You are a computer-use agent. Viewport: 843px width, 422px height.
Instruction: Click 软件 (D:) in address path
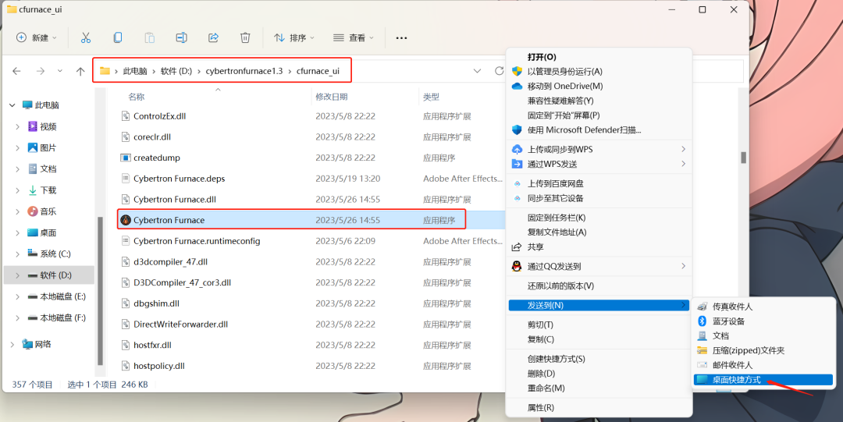tap(176, 71)
